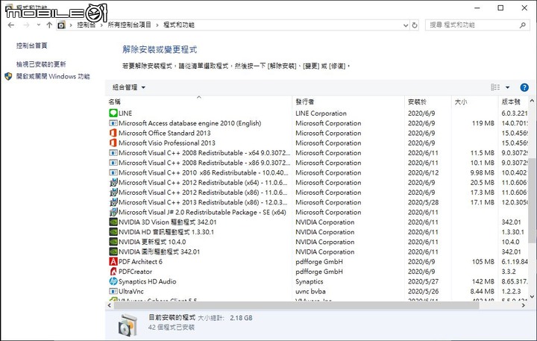
Task: Click the PDF Architect 6 icon
Action: pyautogui.click(x=113, y=261)
